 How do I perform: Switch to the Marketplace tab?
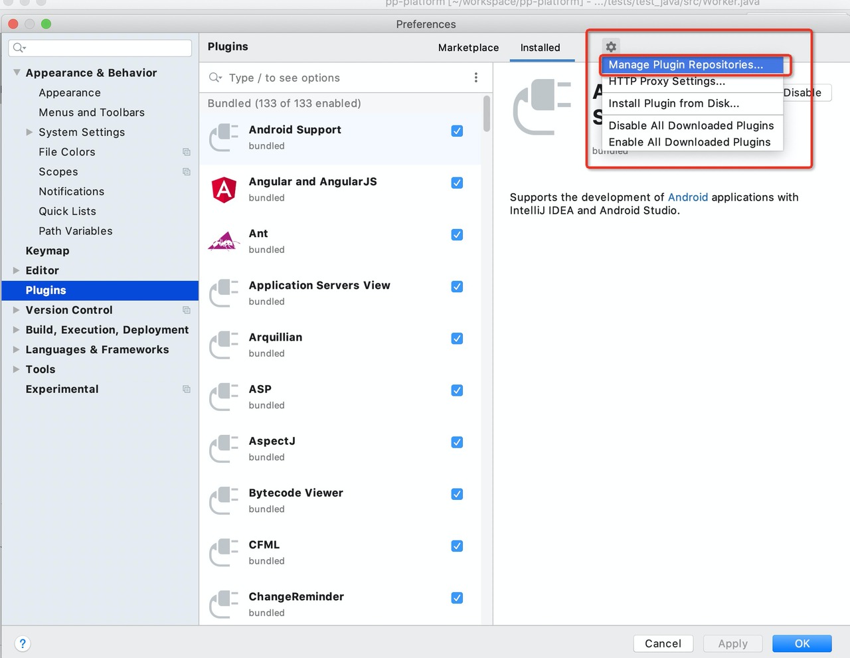468,48
